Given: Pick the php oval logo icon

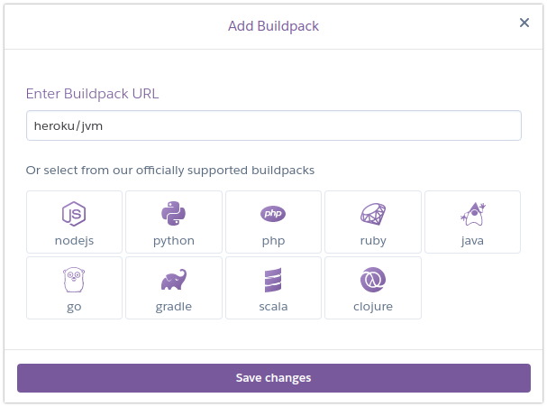Looking at the screenshot, I should coord(273,214).
